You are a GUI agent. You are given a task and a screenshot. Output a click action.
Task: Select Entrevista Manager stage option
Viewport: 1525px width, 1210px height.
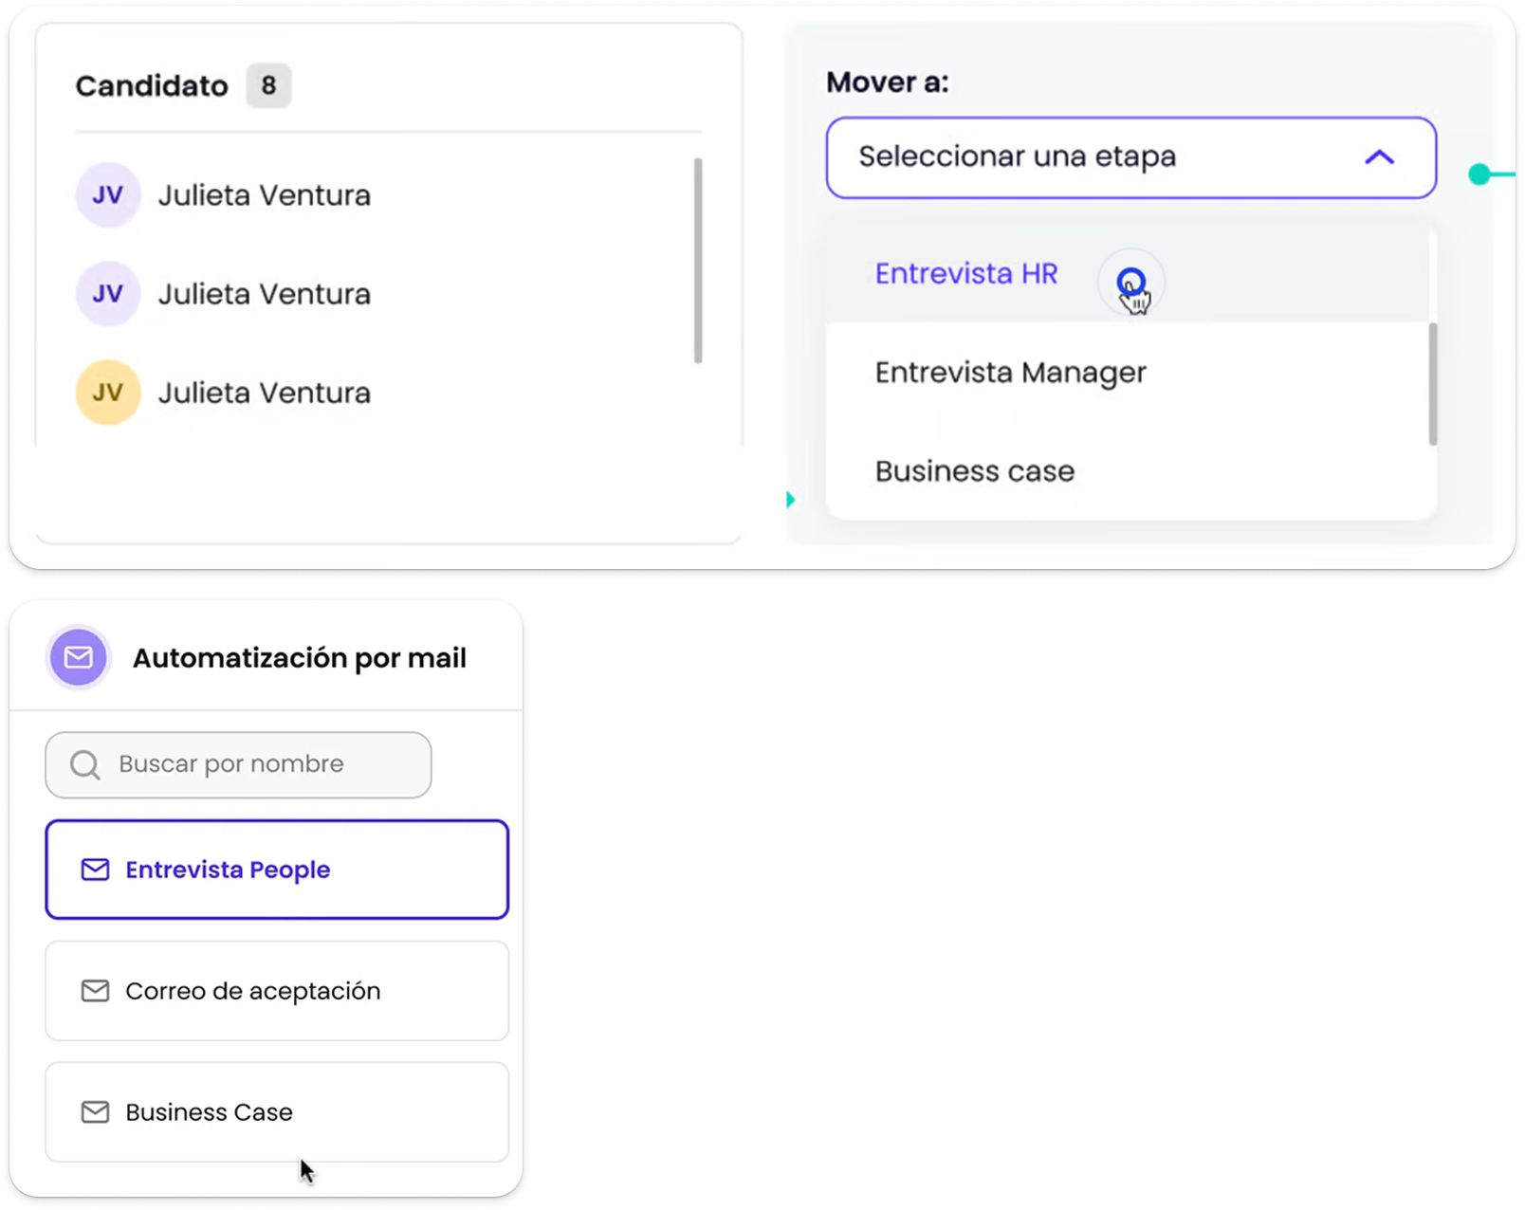click(1010, 373)
